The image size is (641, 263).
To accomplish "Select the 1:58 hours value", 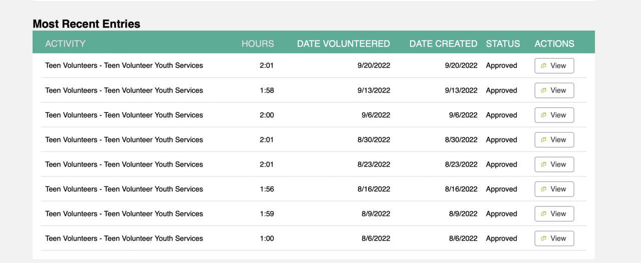I will [x=266, y=90].
